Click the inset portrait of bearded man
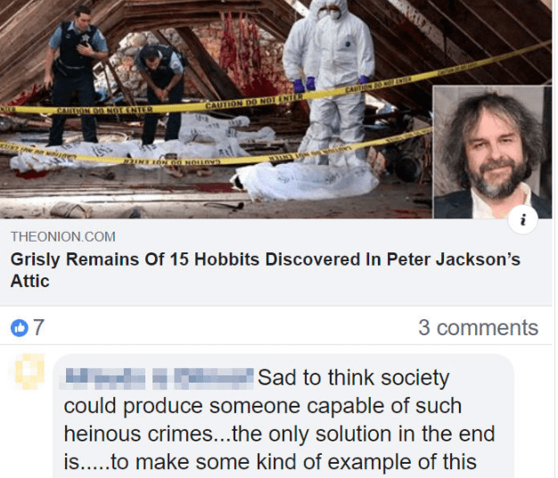Viewport: 558px width, 478px height. pyautogui.click(x=492, y=152)
